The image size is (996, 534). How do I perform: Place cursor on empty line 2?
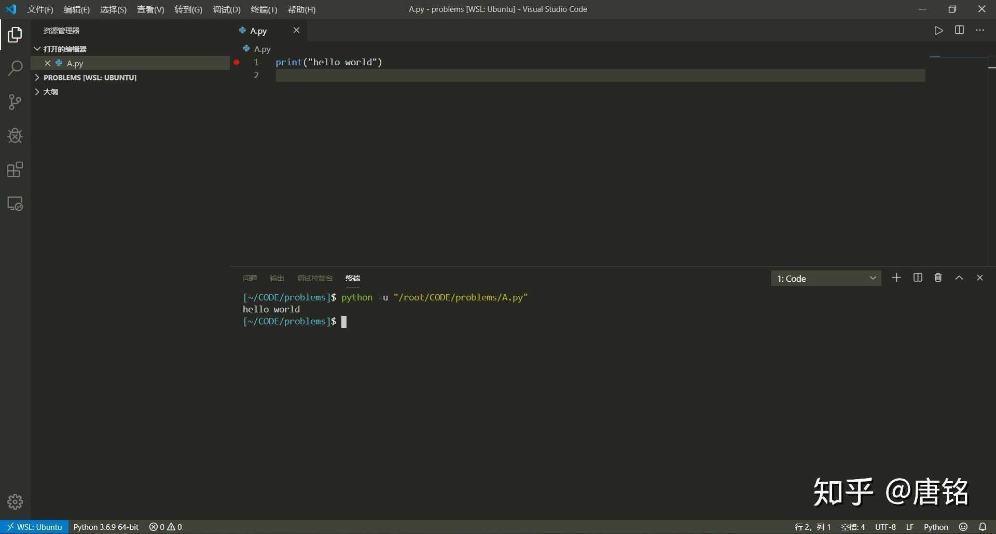tap(600, 75)
